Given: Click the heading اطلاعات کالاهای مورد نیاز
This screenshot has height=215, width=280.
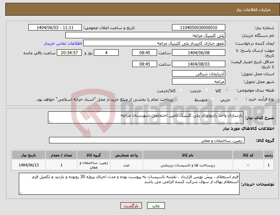Looking at the screenshot, I should [x=248, y=128].
